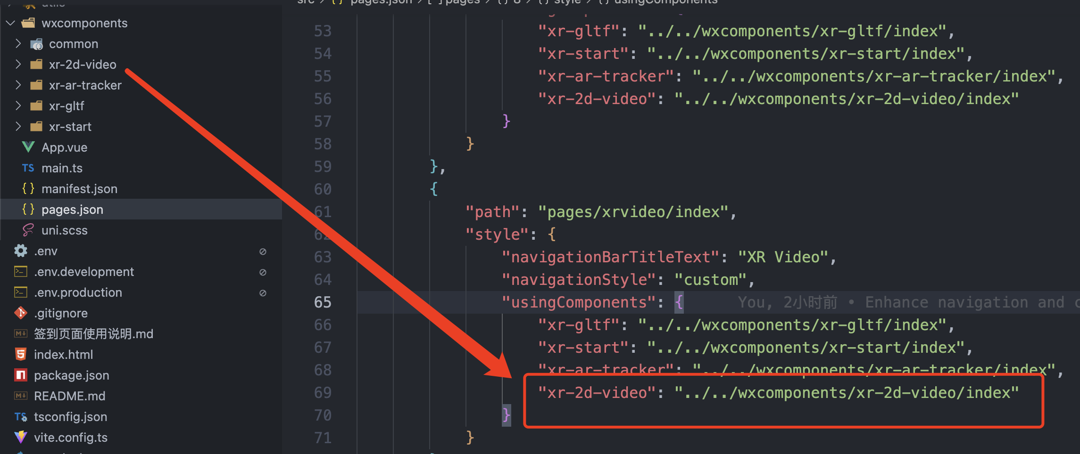
Task: Open tsconfig.json in the explorer
Action: 71,416
